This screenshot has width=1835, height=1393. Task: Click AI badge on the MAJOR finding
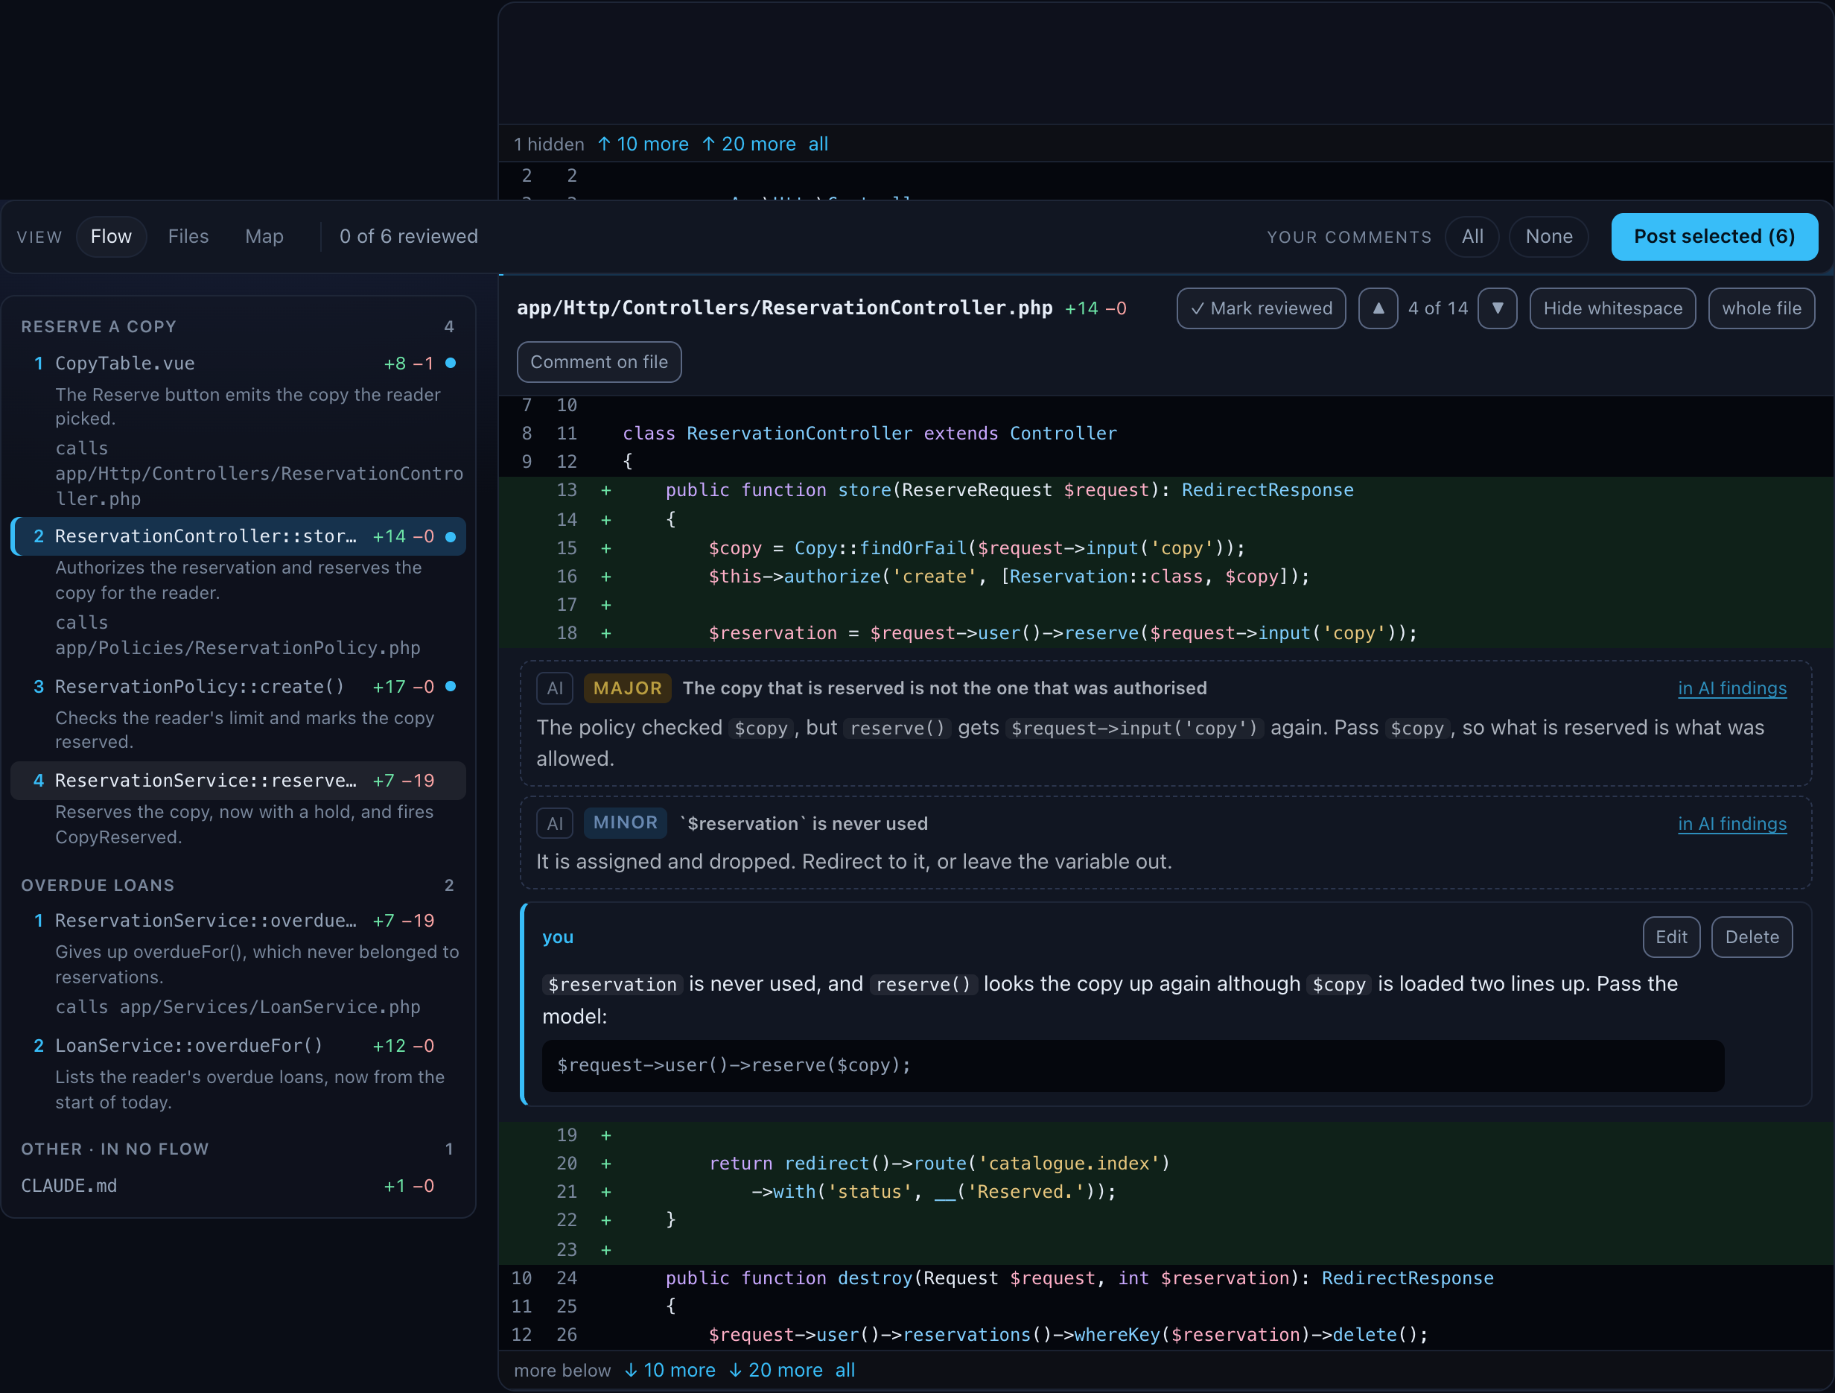[x=555, y=688]
